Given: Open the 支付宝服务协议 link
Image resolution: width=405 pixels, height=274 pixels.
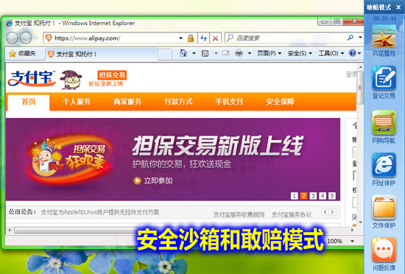Looking at the screenshot, I should [x=292, y=214].
